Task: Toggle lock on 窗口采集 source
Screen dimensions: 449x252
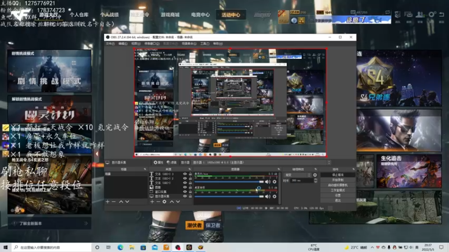Action: [x=190, y=192]
